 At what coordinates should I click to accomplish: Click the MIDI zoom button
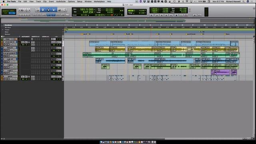click(27, 10)
